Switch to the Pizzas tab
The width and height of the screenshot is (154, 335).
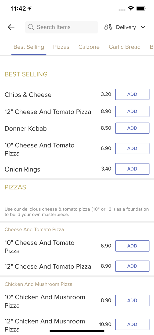61,47
